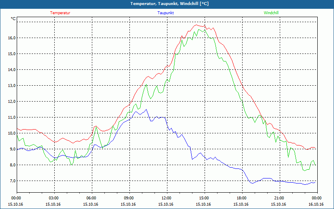Click the 15:00 time label
This screenshot has height=209, width=334.
204,198
